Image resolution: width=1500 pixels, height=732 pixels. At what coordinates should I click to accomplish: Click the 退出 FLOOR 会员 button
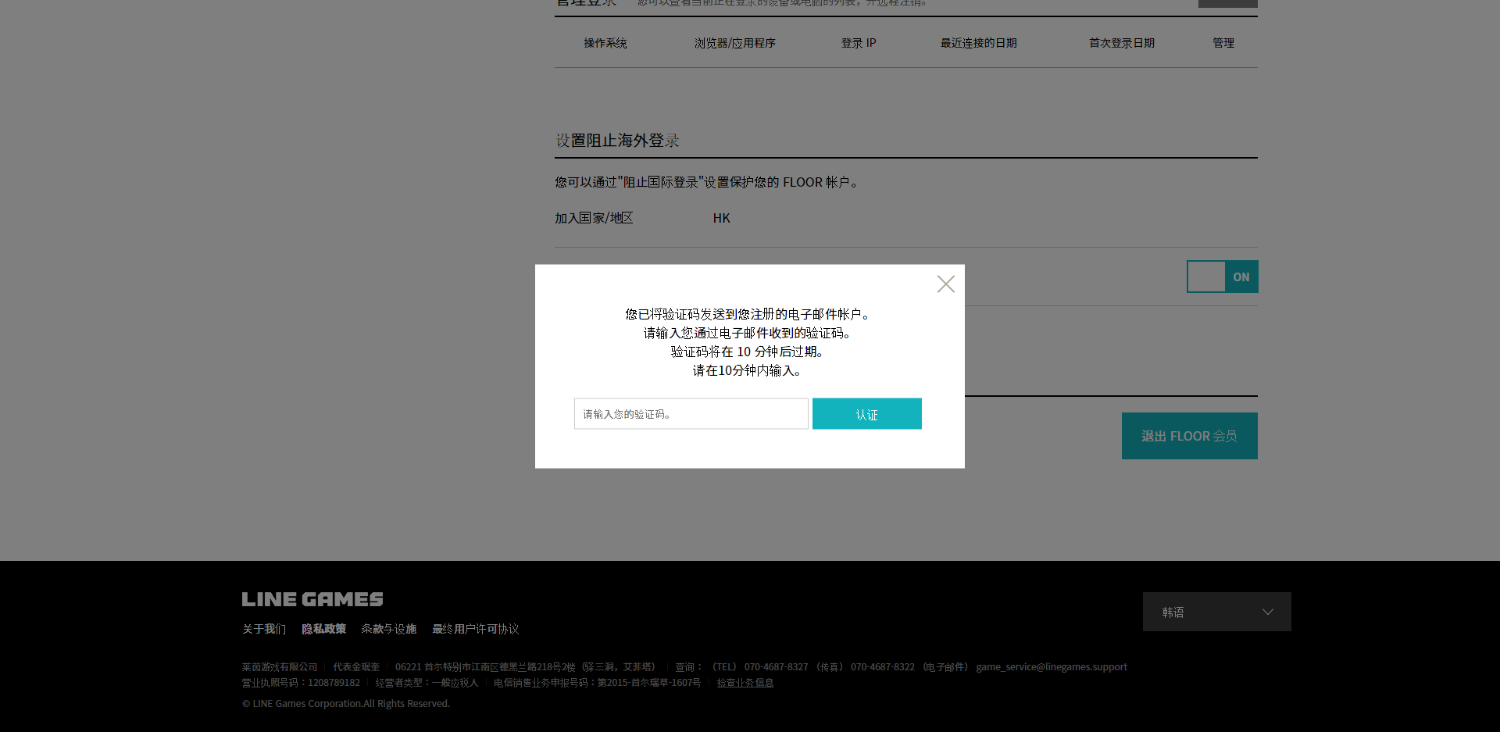1190,436
